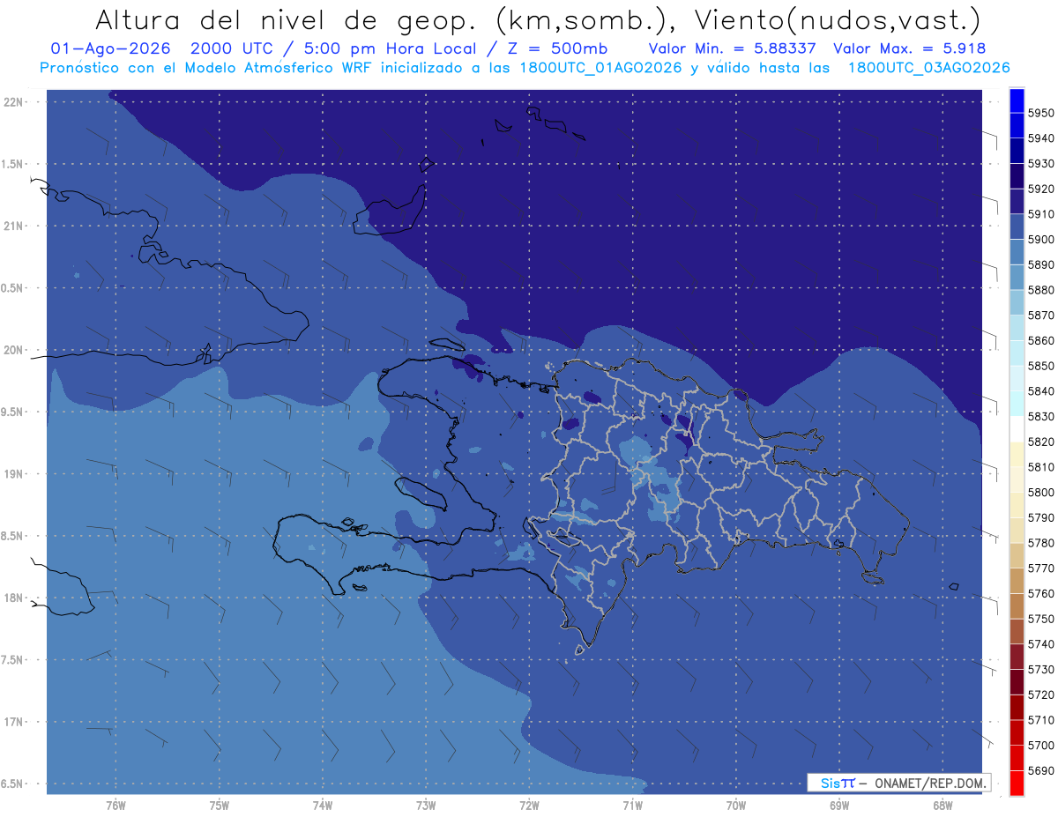Viewport: 1058px width, 817px height.
Task: Pick the colorbar swatch between 5700 and 5710
Action: tap(1017, 733)
